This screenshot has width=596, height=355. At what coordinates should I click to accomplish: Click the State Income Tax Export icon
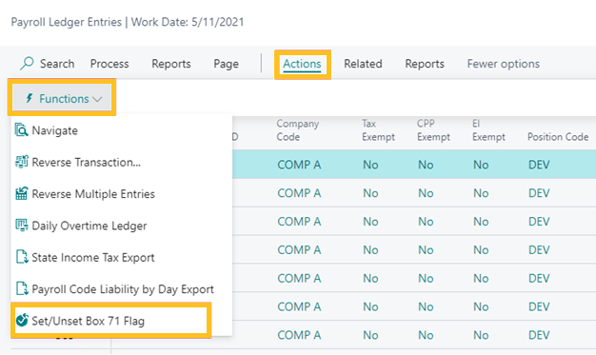coord(22,257)
